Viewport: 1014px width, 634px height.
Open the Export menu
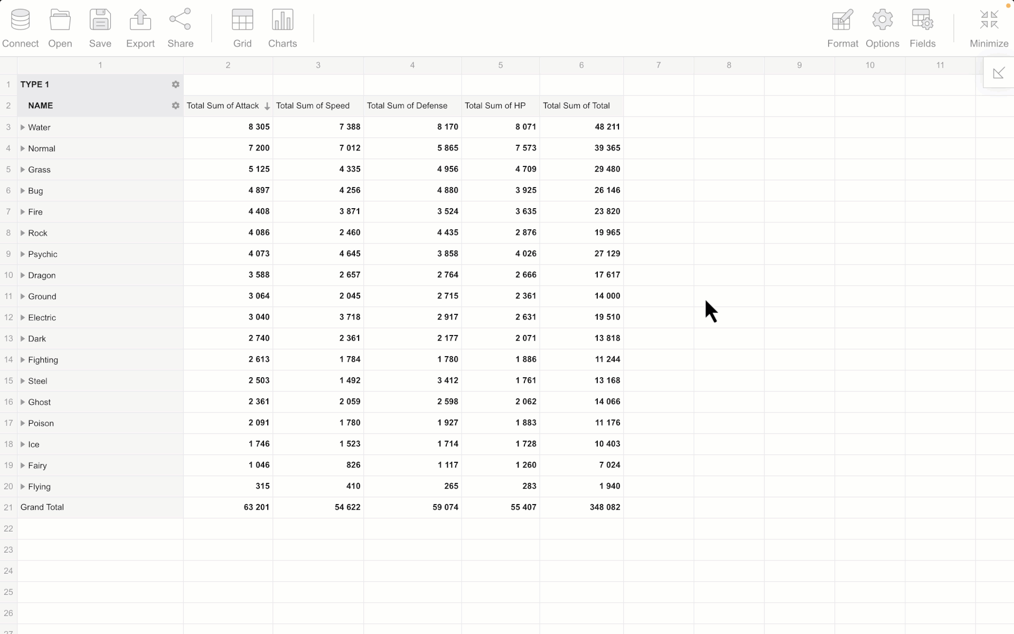point(140,29)
